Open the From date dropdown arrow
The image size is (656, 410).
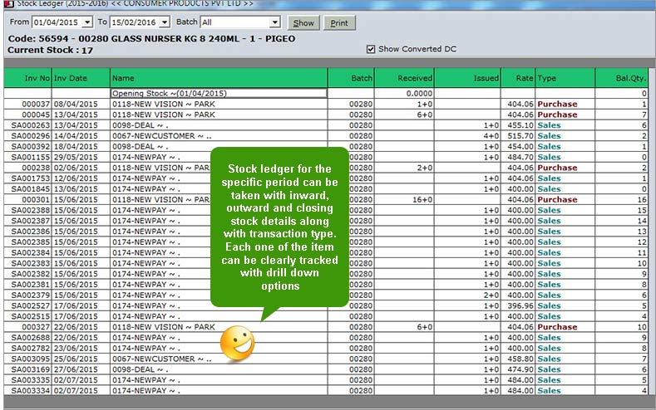(87, 22)
